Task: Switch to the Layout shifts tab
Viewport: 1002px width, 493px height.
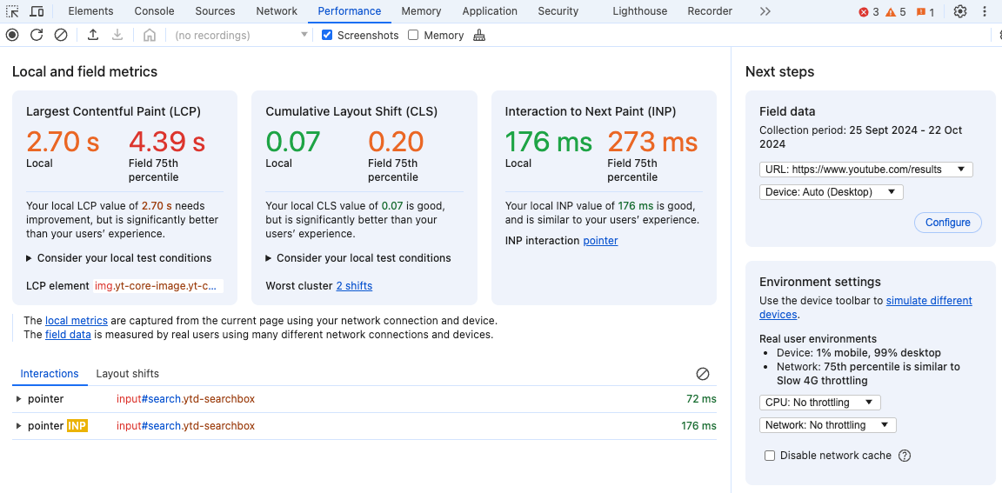Action: click(x=127, y=374)
